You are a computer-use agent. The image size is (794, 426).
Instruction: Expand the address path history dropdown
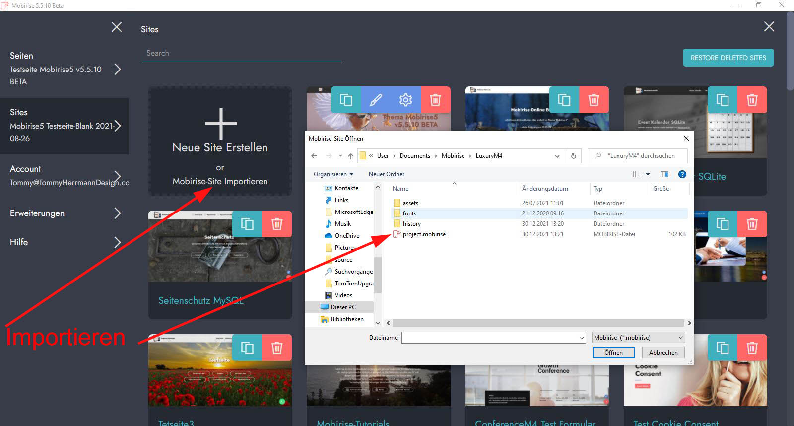[557, 156]
